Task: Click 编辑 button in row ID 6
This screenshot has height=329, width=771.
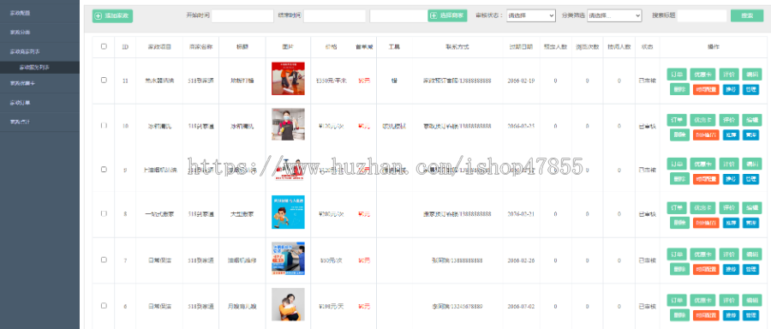Action: 752,300
